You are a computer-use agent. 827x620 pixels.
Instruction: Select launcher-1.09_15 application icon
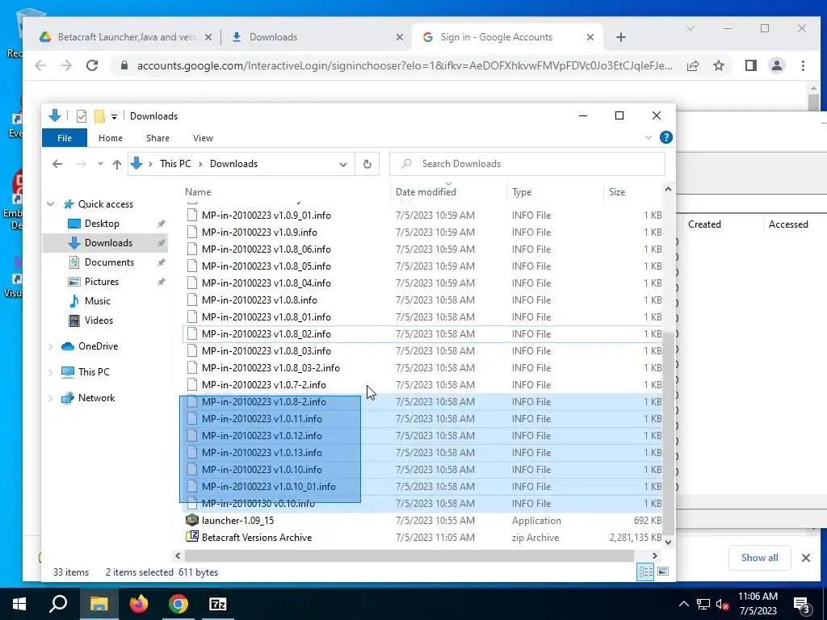(192, 521)
